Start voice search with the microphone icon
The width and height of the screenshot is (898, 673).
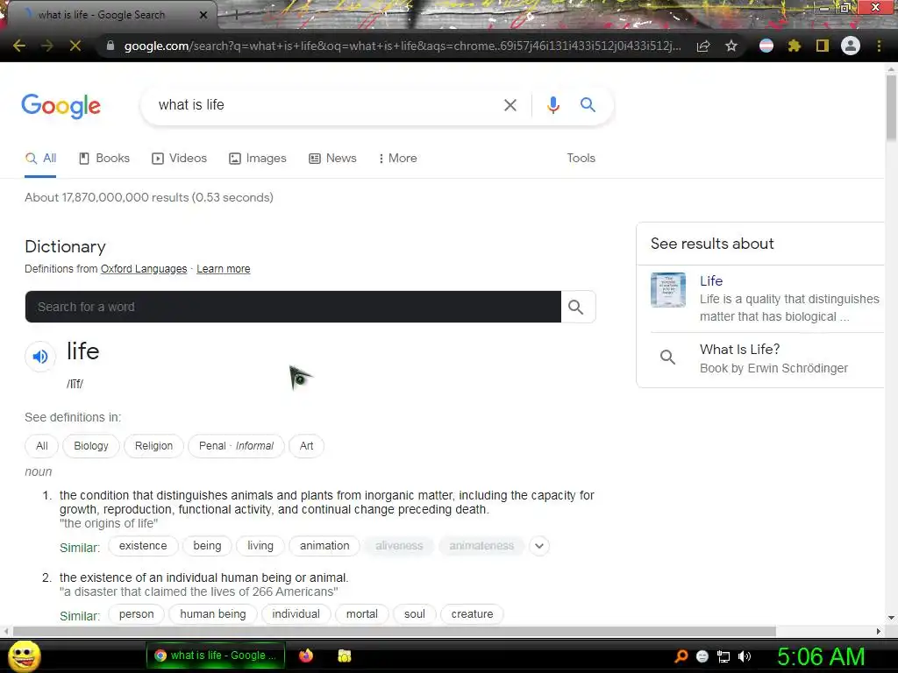(552, 105)
